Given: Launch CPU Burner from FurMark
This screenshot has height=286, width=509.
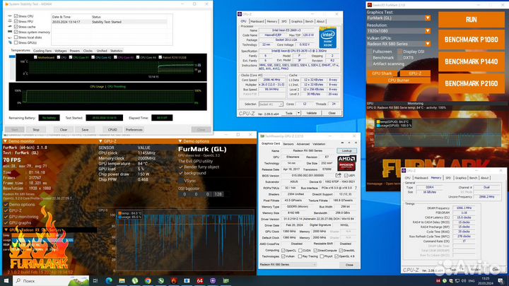Looking at the screenshot, I should [399, 80].
